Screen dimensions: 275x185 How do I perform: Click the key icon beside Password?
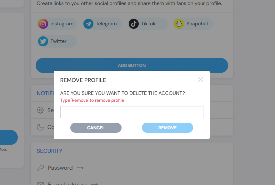click(40, 168)
